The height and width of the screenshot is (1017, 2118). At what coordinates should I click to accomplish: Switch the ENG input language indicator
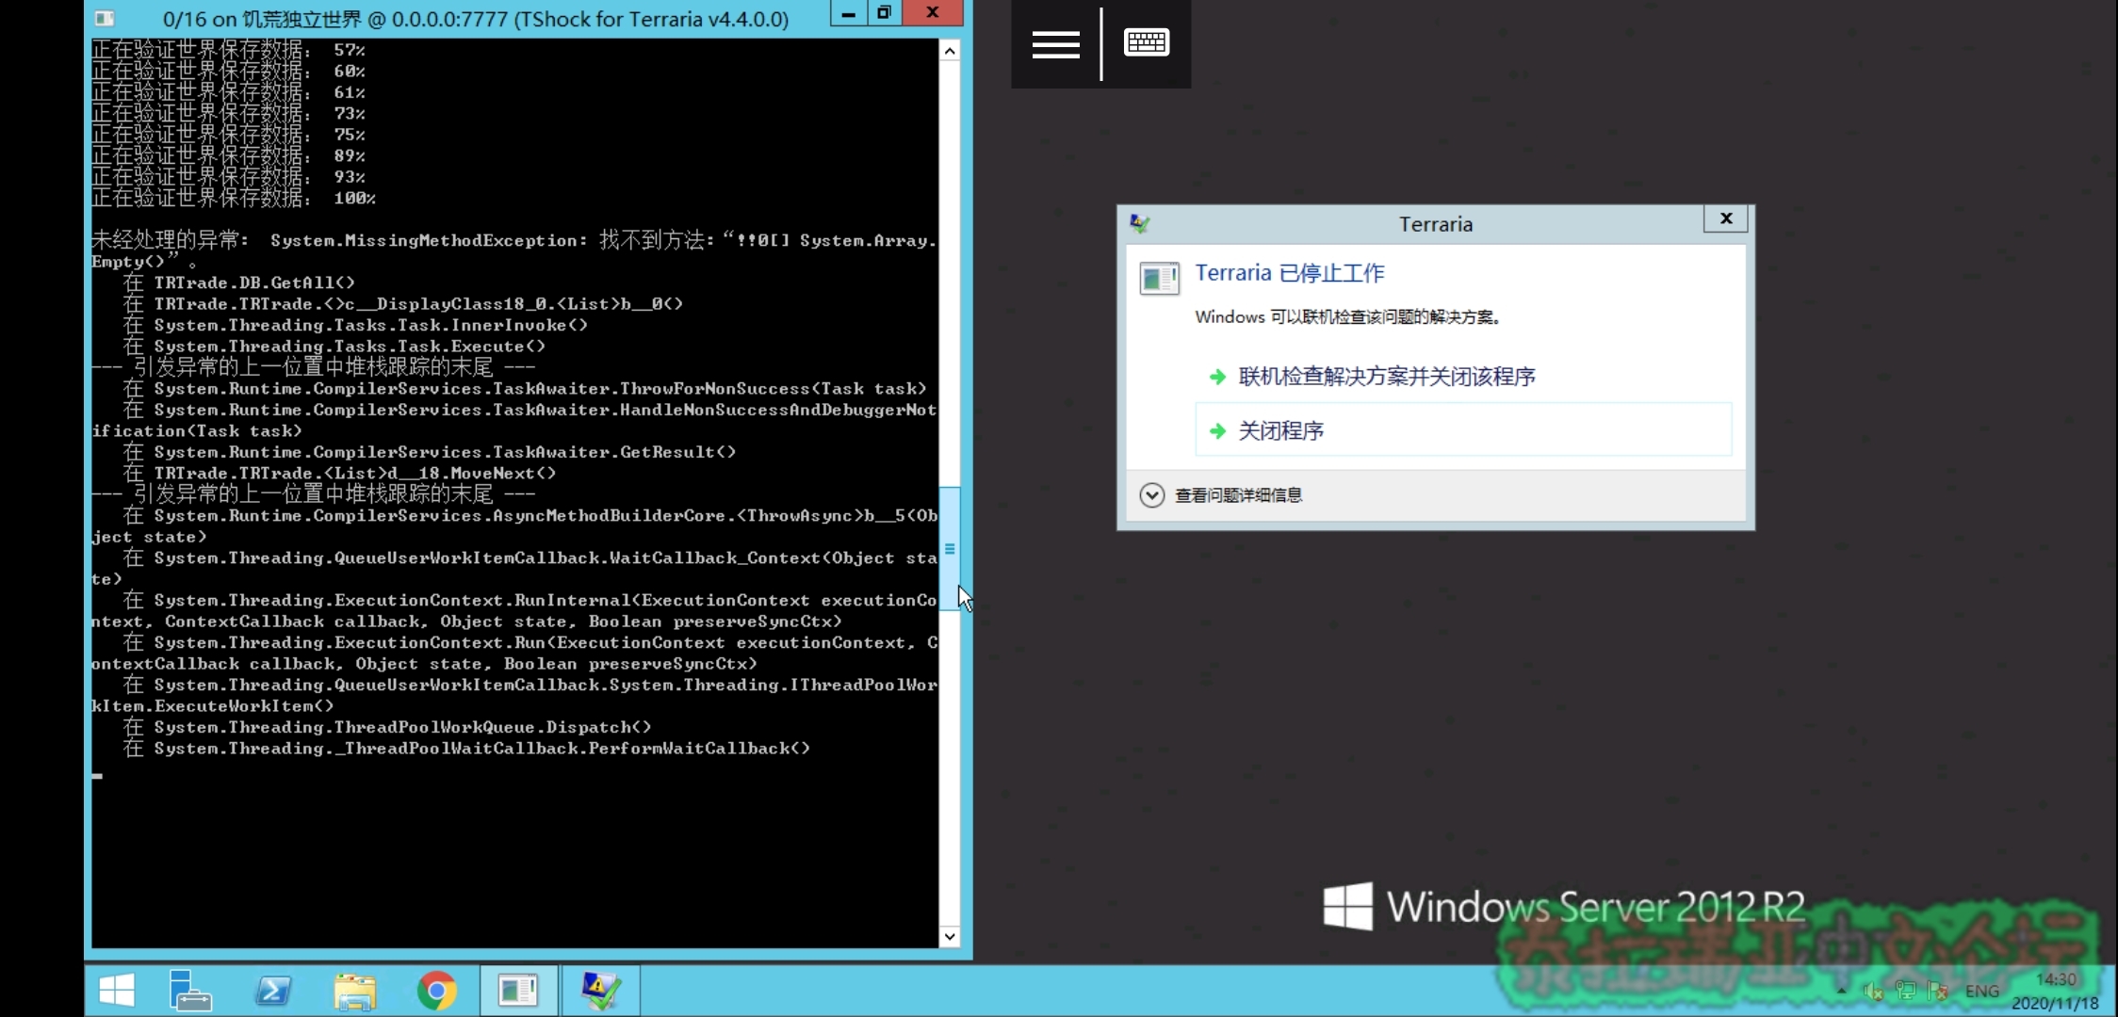(x=1982, y=991)
